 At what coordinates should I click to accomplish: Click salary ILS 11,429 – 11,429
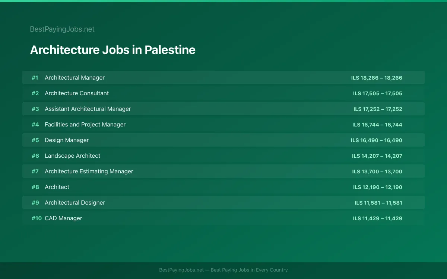click(378, 218)
